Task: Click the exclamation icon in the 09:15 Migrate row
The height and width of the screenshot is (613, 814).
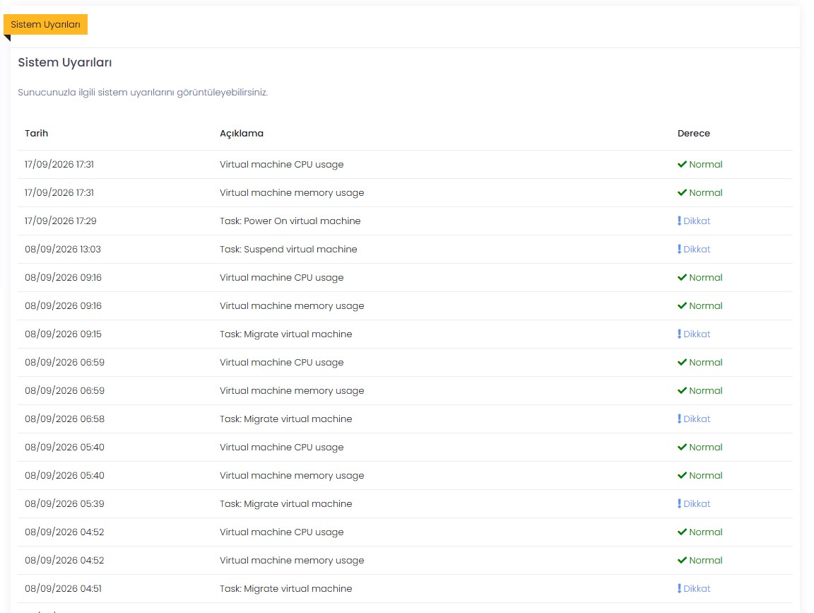Action: tap(679, 334)
